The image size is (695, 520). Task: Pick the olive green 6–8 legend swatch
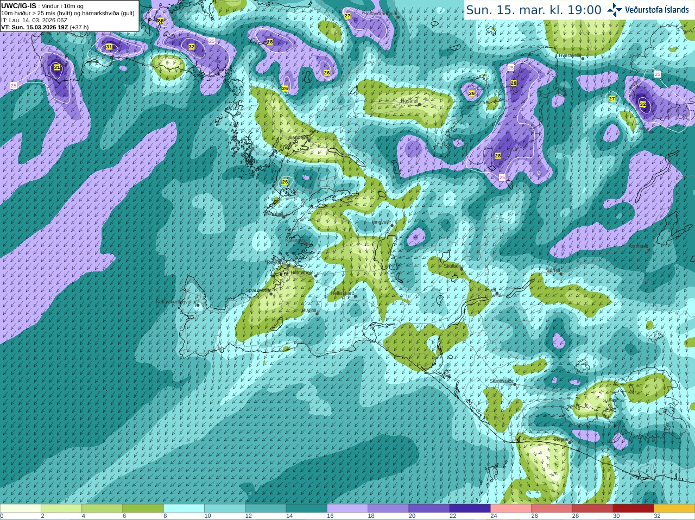pos(143,509)
